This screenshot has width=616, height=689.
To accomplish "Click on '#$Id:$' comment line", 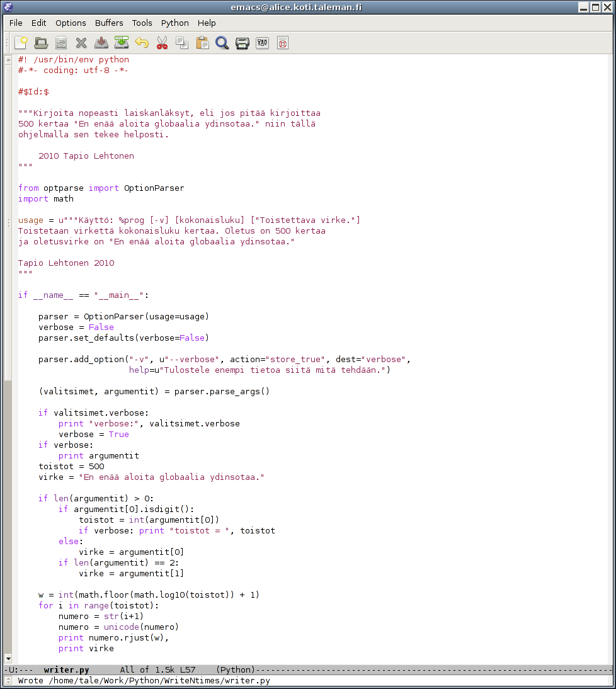I will (x=33, y=92).
